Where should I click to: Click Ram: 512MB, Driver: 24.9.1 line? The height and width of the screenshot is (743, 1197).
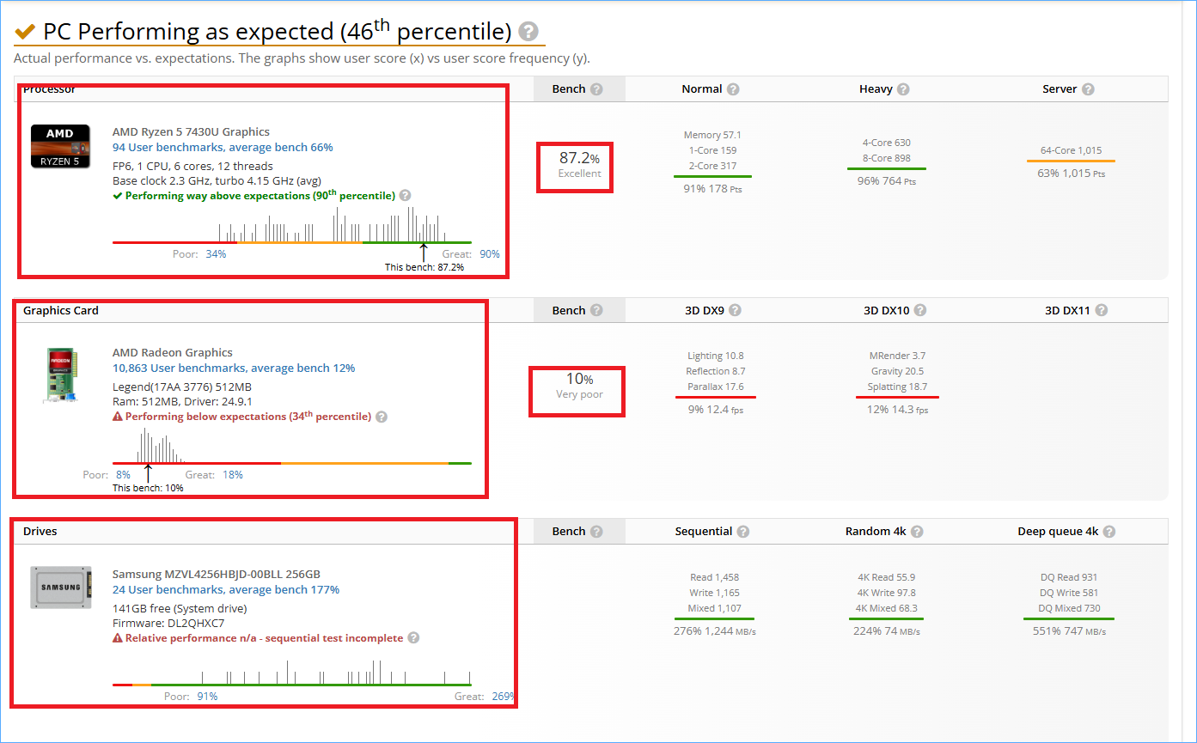(x=182, y=401)
